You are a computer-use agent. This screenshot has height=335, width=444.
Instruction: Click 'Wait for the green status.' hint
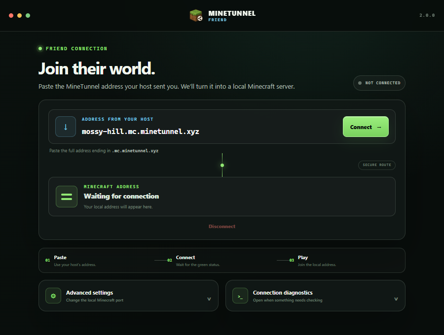click(x=198, y=265)
